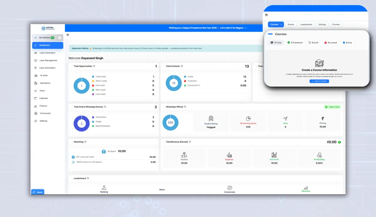Select the 0 Draft filter
Viewport: 376px width, 217px height.
(x=313, y=43)
